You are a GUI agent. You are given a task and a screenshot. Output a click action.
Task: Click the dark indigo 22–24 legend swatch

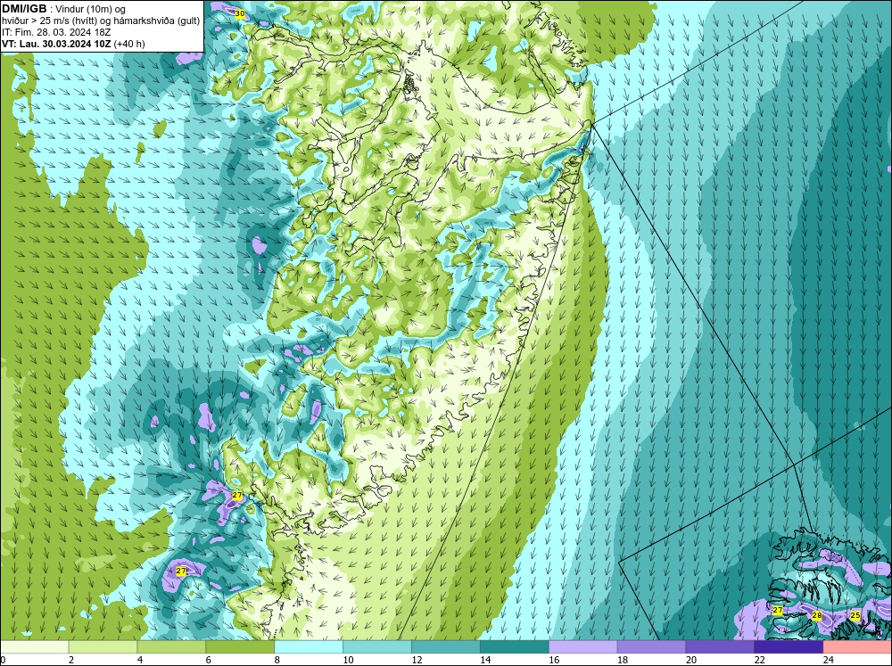click(789, 647)
